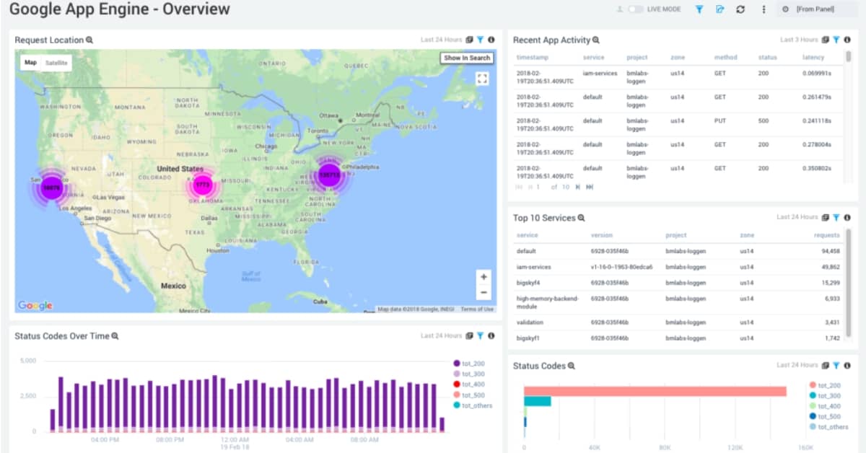Open Status Codes panel magnifier search icon
The height and width of the screenshot is (453, 866).
(x=572, y=366)
